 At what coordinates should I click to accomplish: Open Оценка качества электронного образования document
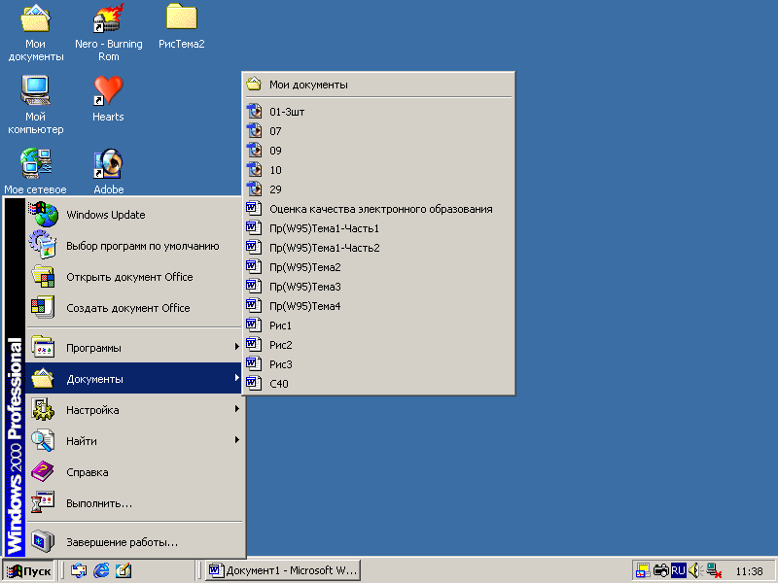(378, 209)
